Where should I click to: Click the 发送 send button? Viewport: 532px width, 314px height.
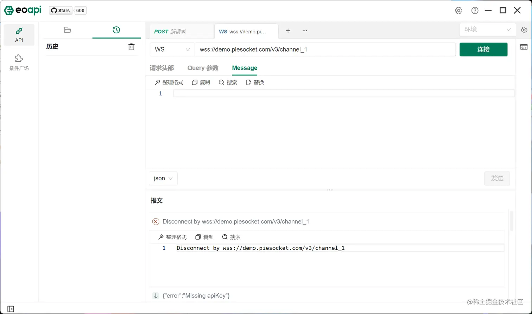(497, 178)
